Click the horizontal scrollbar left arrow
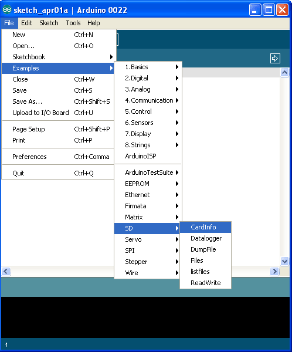This screenshot has height=352, width=292. coord(6,271)
